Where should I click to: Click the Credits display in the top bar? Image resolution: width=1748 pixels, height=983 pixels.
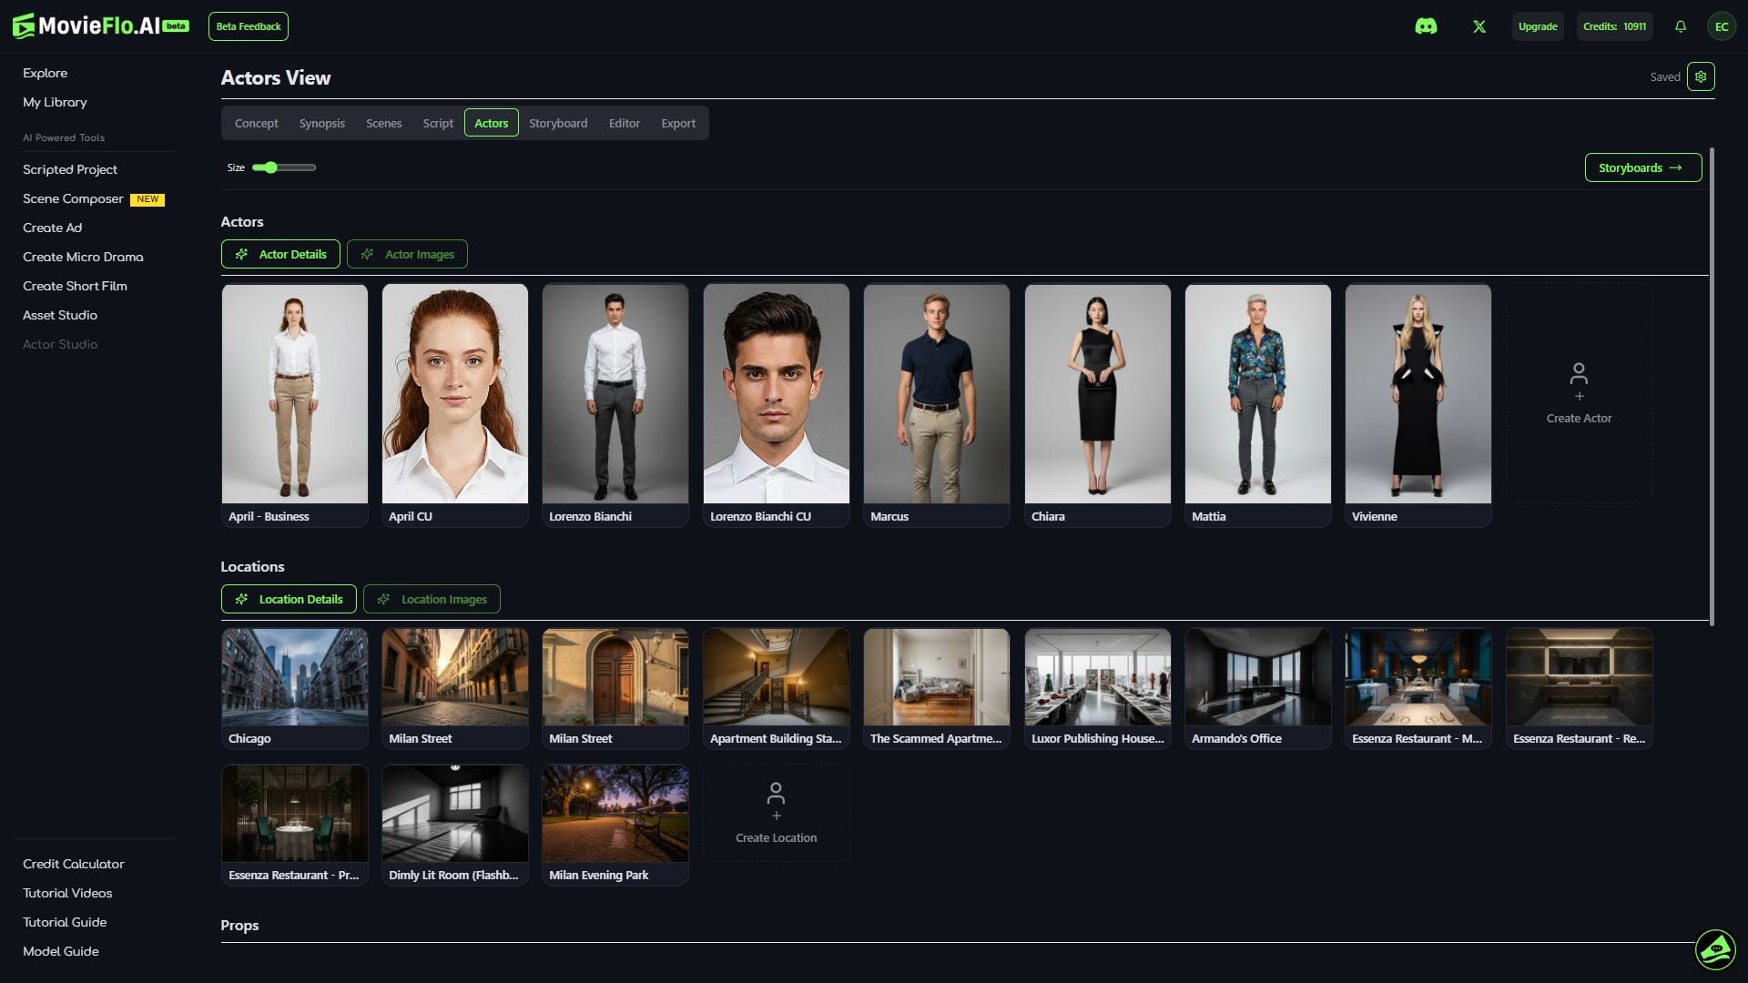click(1614, 26)
